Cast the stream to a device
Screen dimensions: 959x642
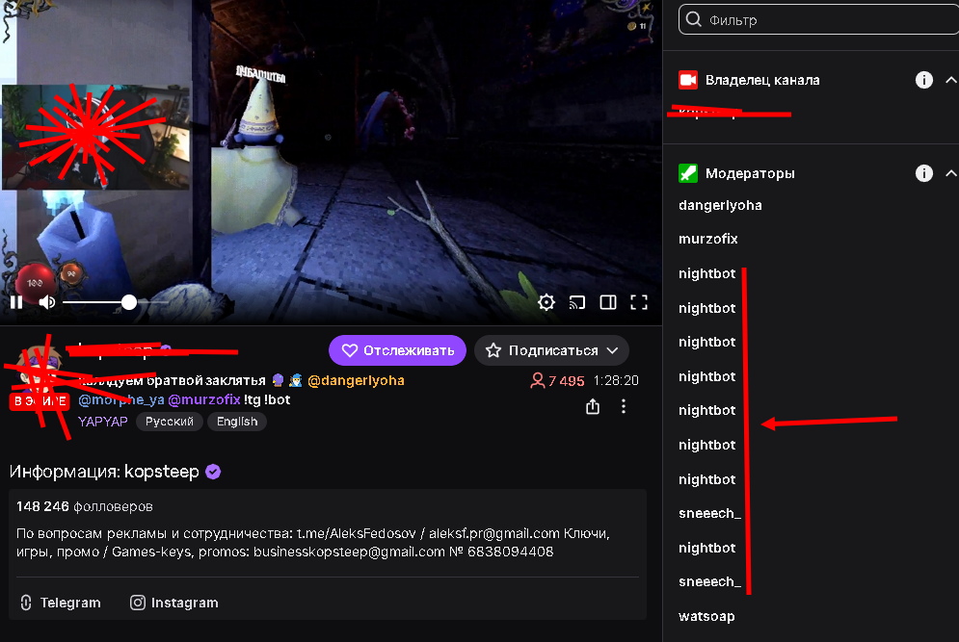click(576, 302)
